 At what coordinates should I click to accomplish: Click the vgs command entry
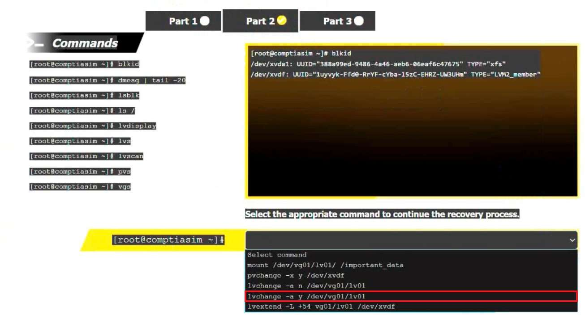point(80,187)
